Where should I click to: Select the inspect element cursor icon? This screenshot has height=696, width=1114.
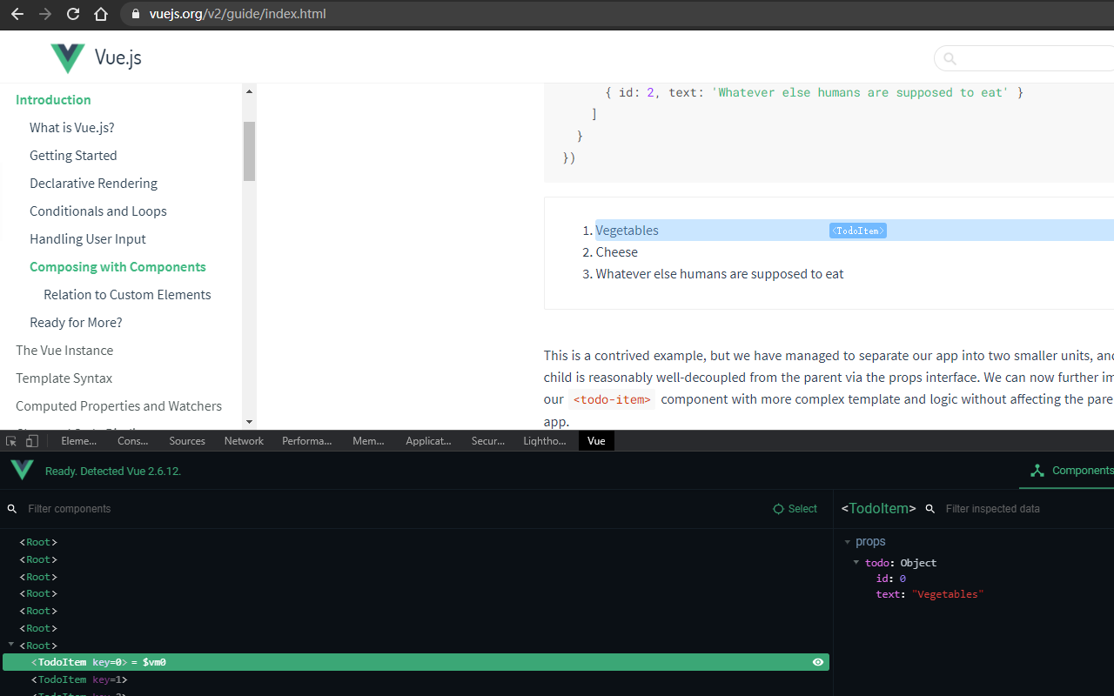pyautogui.click(x=10, y=441)
